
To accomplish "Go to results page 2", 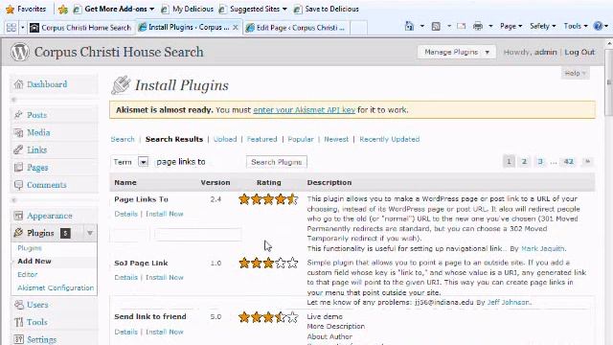I will 524,162.
